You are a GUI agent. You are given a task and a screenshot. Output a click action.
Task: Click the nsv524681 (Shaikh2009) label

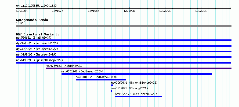tap(34, 38)
